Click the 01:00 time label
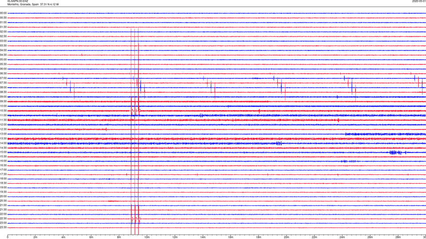Screen dimensions: 426x239 click(3, 23)
